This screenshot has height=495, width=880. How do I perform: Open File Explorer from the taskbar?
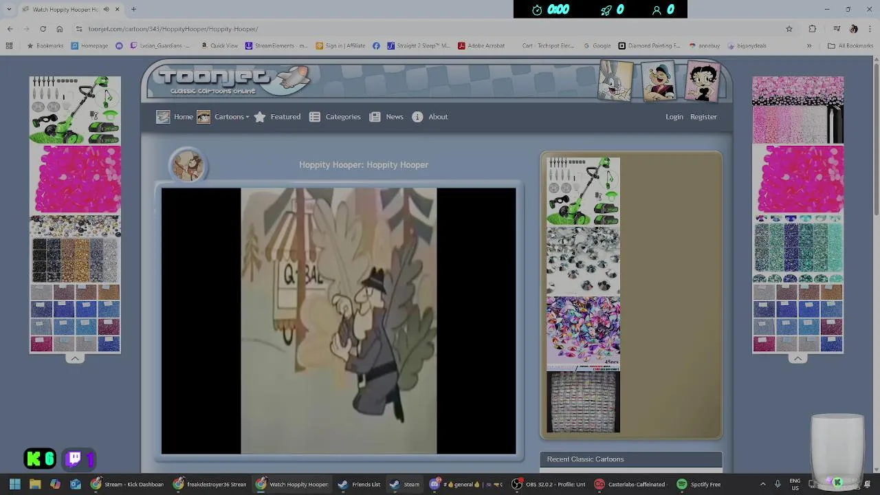coord(35,484)
